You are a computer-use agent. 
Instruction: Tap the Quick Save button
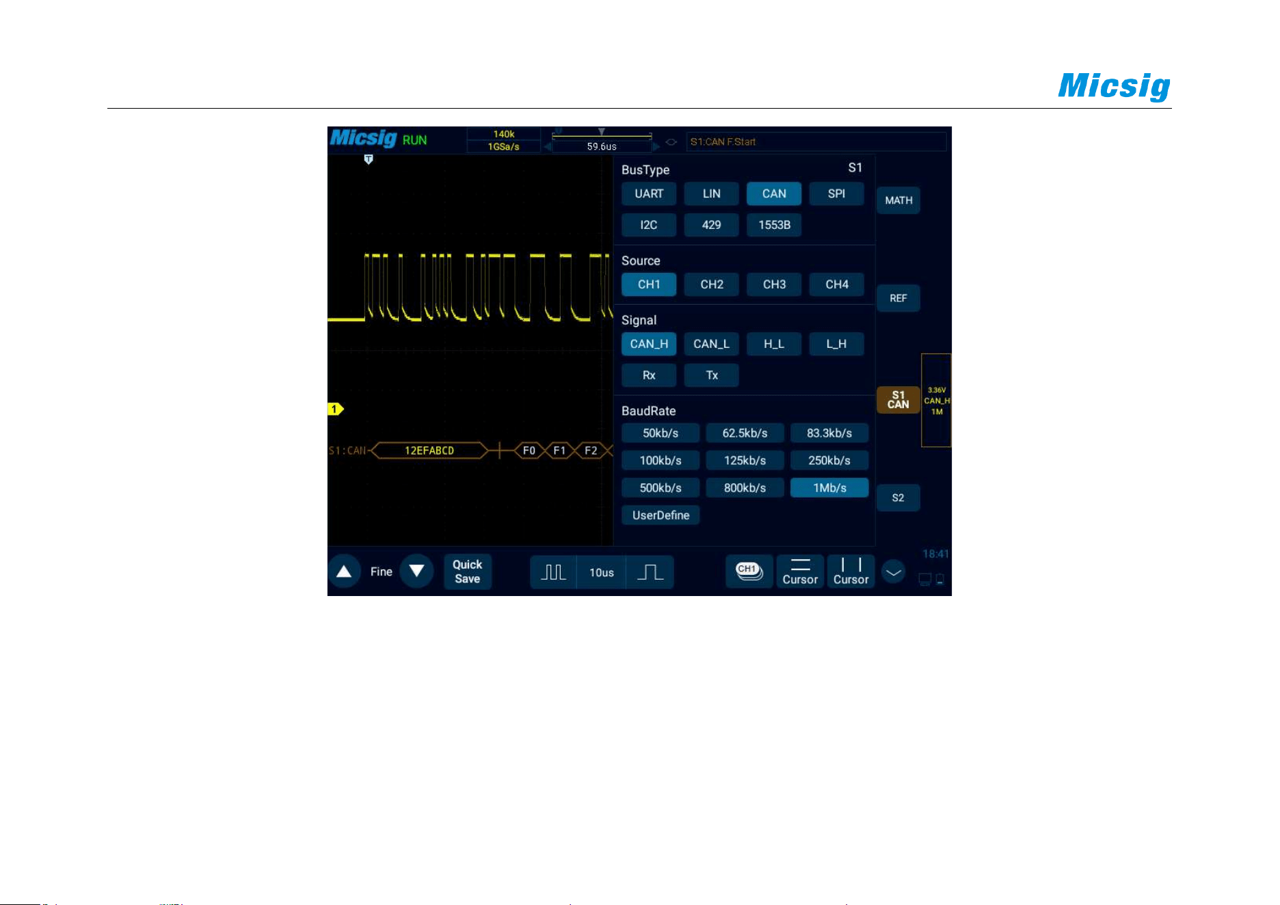coord(467,571)
